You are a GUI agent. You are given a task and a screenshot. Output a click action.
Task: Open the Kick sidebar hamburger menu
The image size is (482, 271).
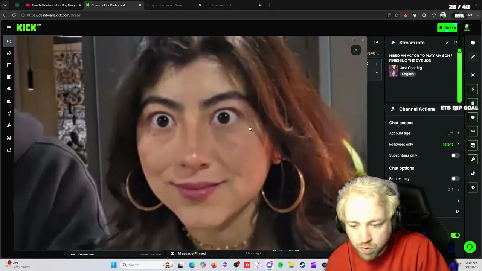point(9,27)
